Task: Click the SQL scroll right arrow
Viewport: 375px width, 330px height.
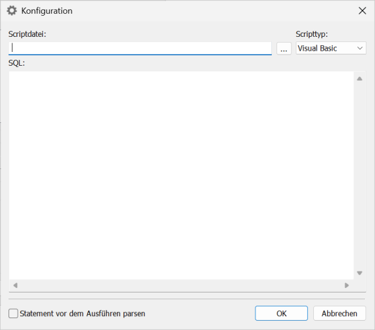Action: click(x=347, y=285)
